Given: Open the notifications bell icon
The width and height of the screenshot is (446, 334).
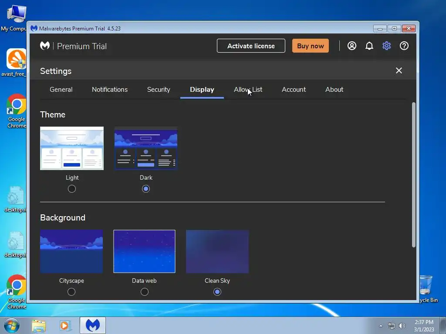Looking at the screenshot, I should click(369, 46).
